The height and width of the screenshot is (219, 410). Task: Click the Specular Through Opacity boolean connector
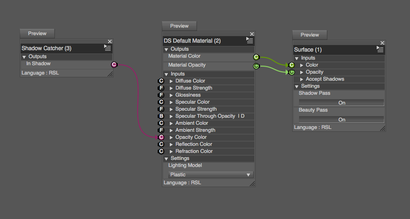[x=161, y=116]
